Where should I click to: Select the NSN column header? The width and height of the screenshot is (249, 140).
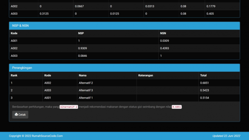tap(163, 33)
